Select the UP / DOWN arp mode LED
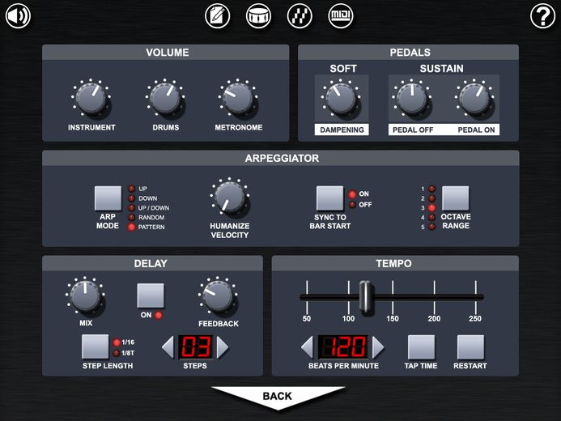The image size is (561, 421). click(132, 208)
